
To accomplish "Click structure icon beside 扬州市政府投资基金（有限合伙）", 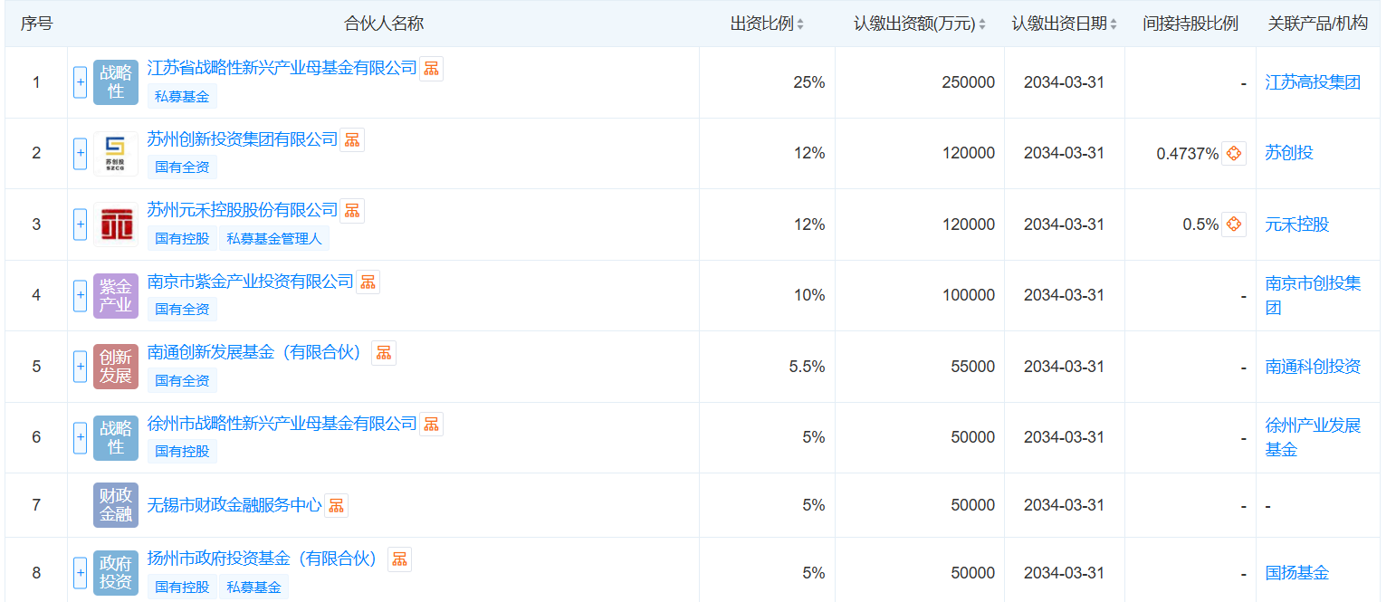I will (x=399, y=559).
